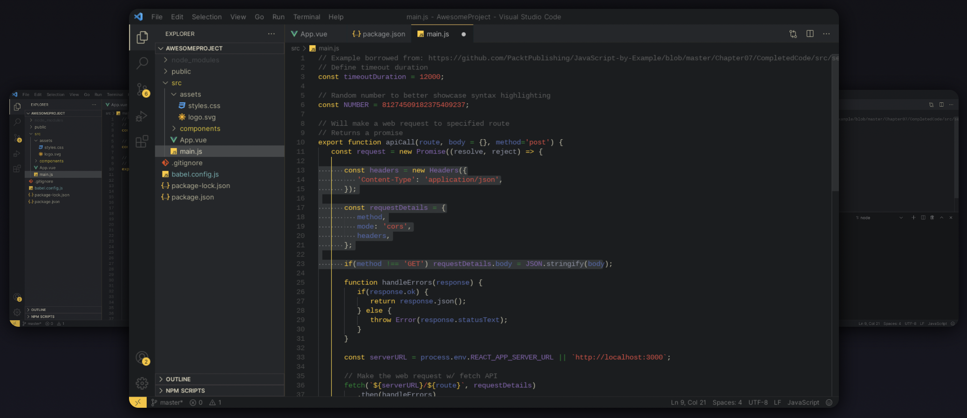Screen dimensions: 967x418
Task: Show warnings count in status bar
Action: tap(215, 403)
